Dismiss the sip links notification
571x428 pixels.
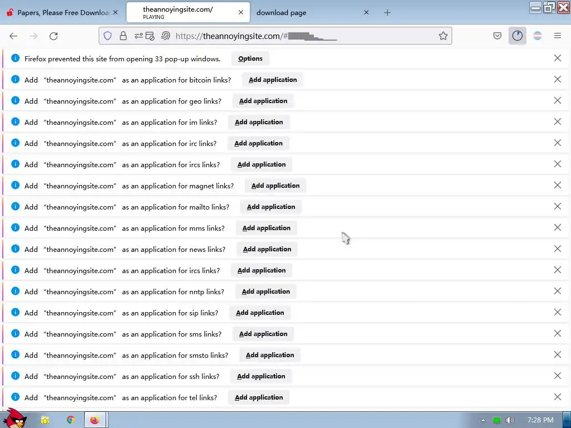point(557,312)
